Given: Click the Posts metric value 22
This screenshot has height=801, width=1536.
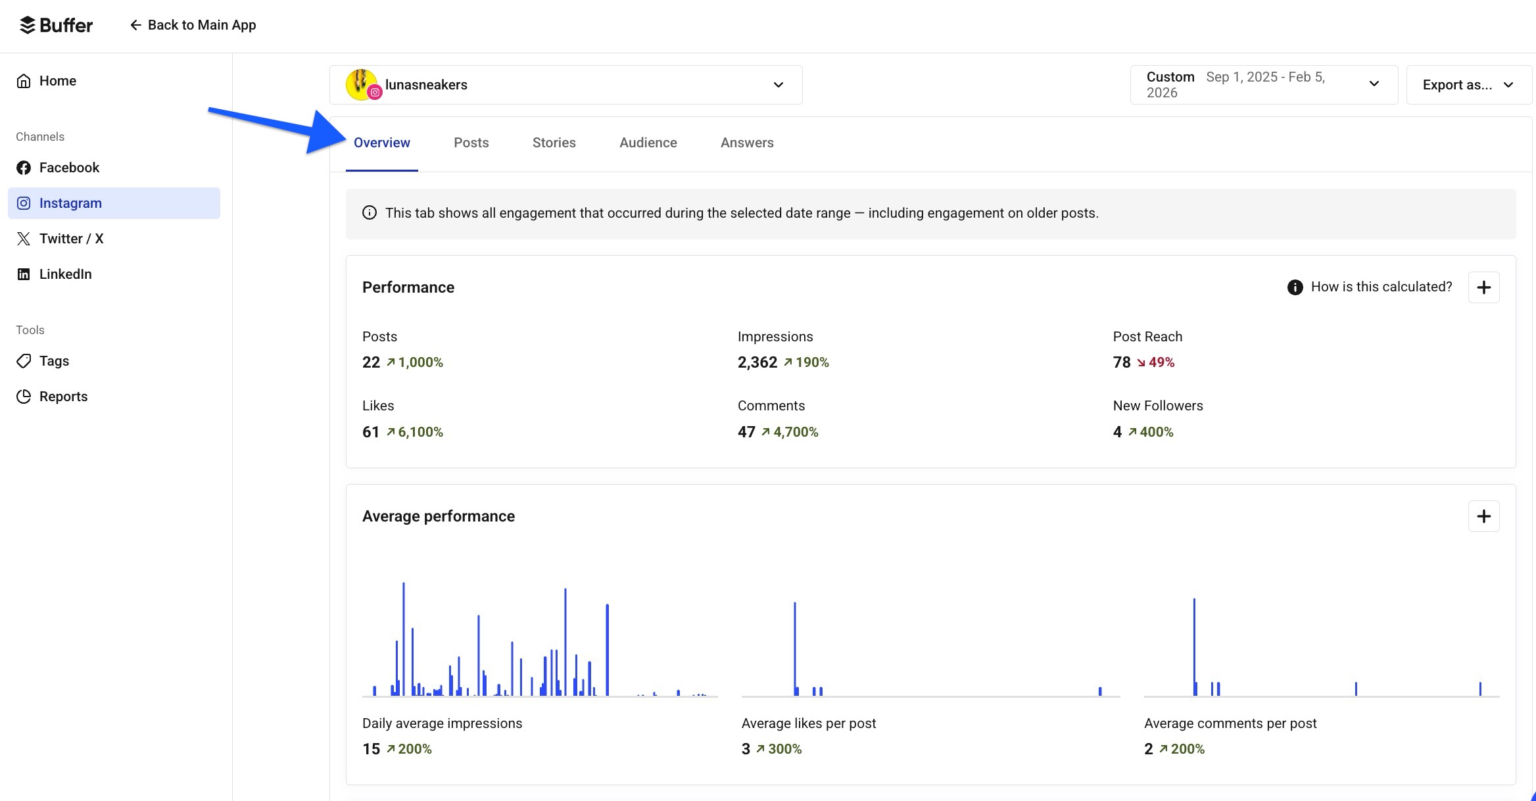Looking at the screenshot, I should coord(371,362).
